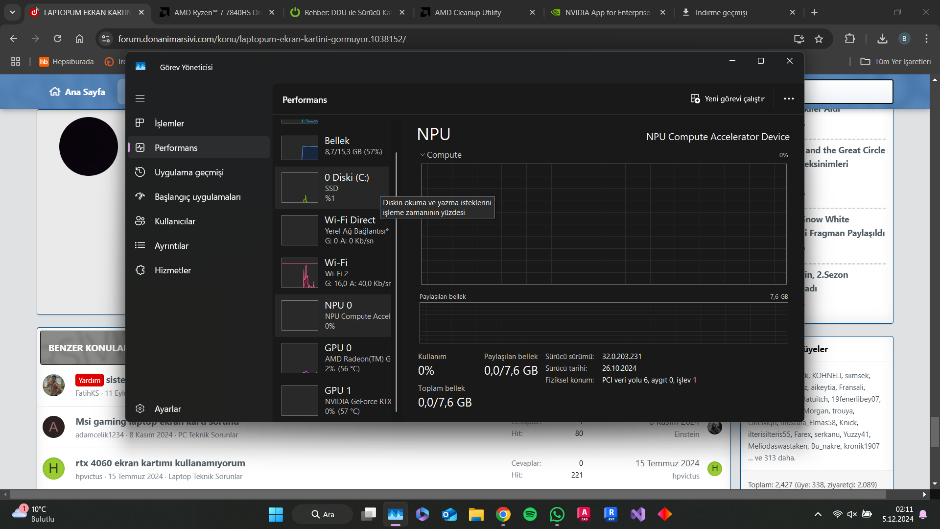Open hpvictus user profile link
The height and width of the screenshot is (529, 940).
click(89, 476)
